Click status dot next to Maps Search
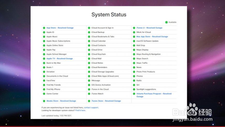225x127 pixels. (x=134, y=59)
